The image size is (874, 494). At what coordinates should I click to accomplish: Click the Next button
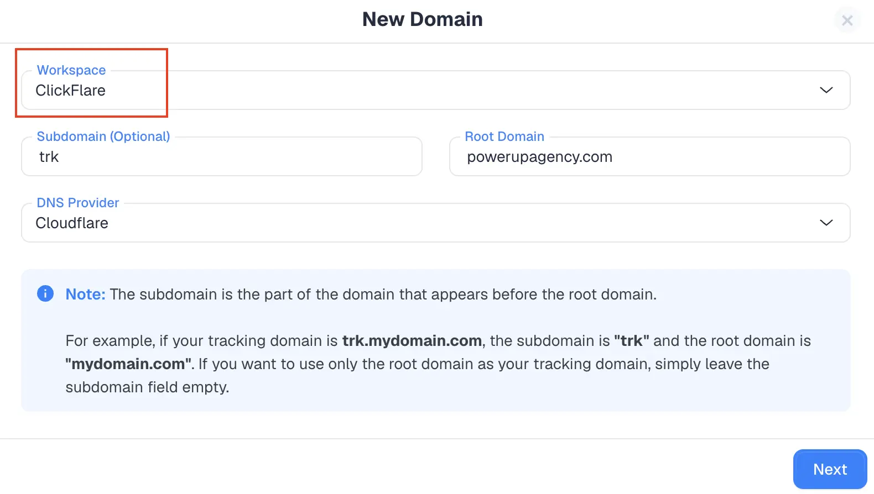pos(830,469)
